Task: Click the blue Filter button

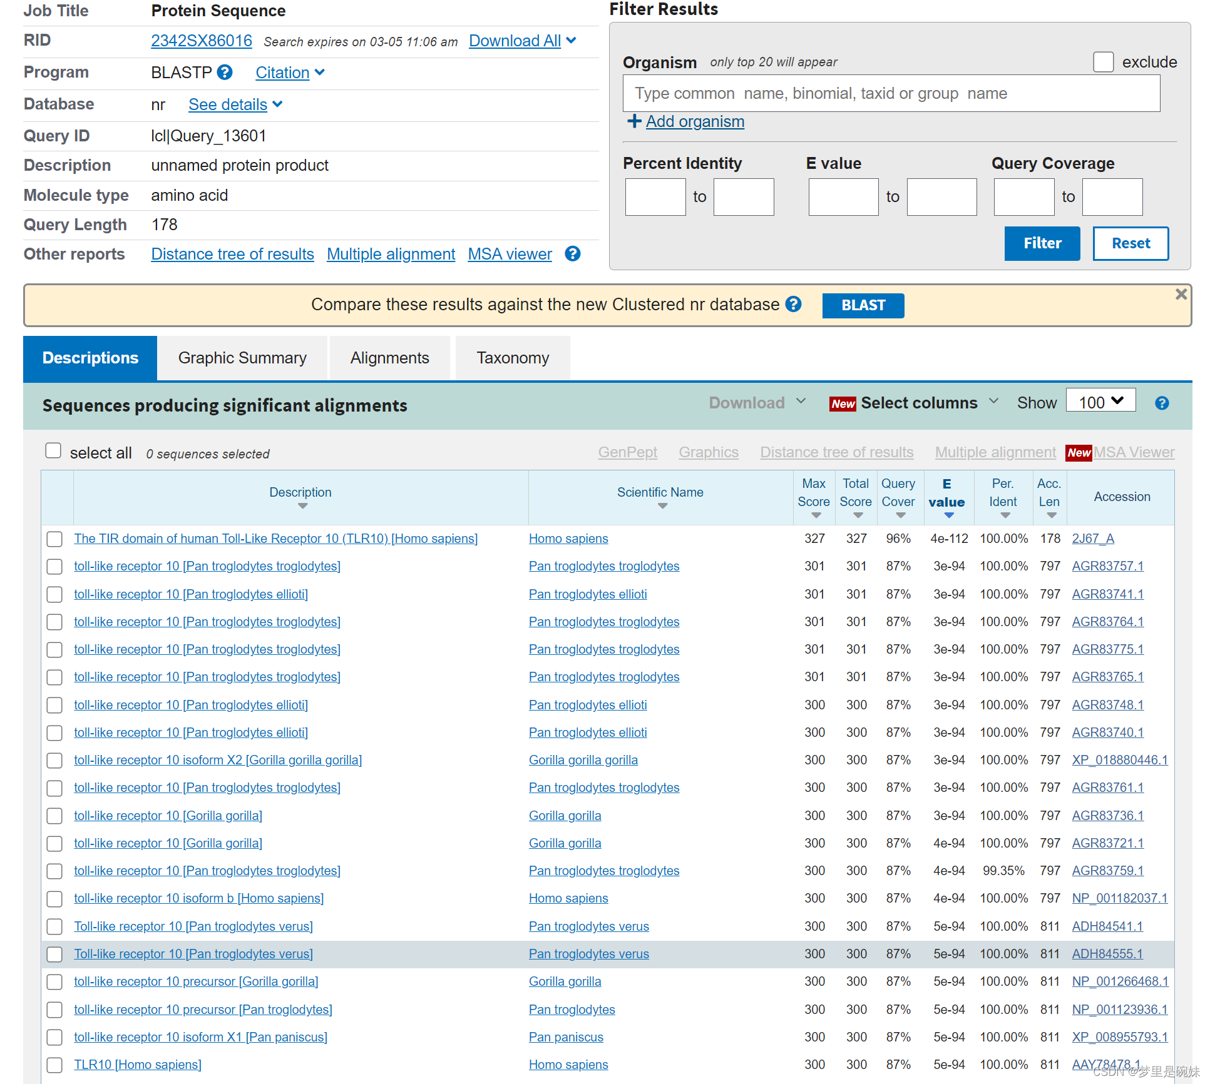Action: coord(1042,243)
